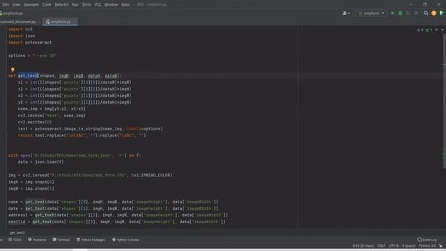This screenshot has width=446, height=251.
Task: Click the yellow lightbulb intention icon
Action: 13,70
